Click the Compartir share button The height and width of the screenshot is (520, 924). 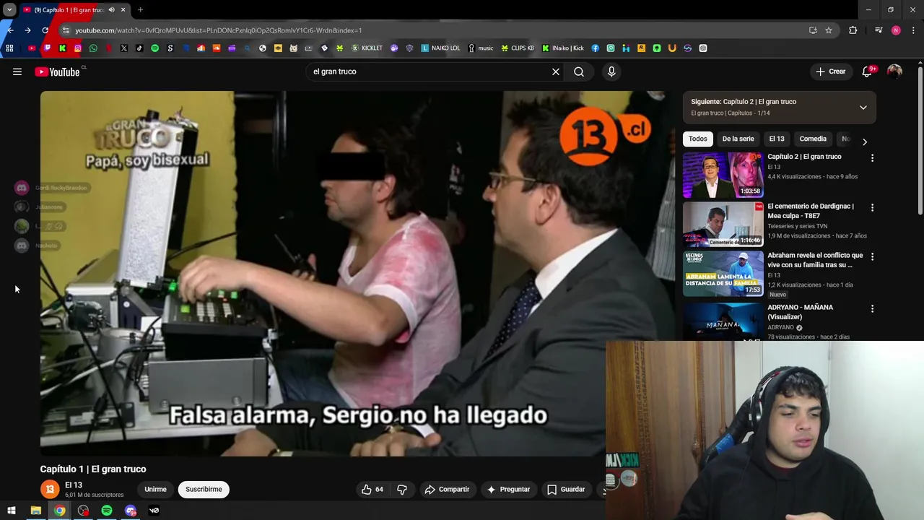pyautogui.click(x=447, y=489)
